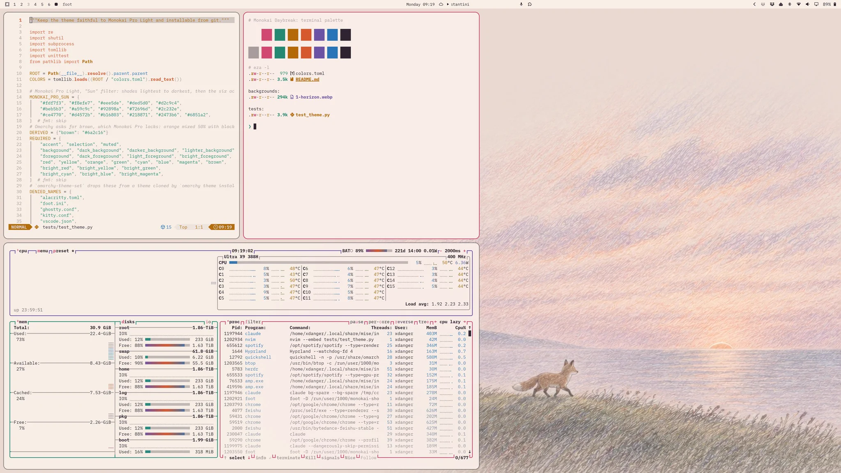Open the Omarchy menu icon in top bar

[x=7, y=5]
